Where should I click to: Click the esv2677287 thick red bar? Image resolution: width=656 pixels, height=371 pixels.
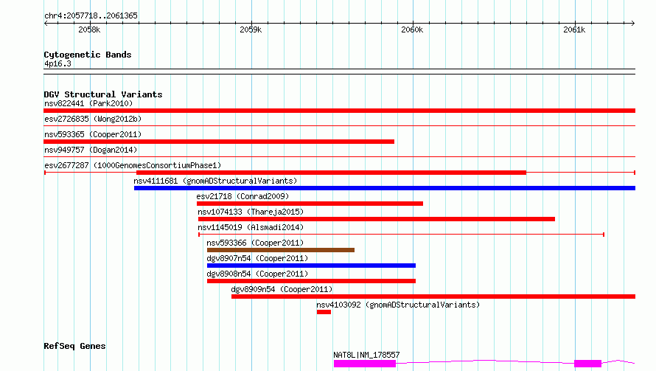pyautogui.click(x=332, y=173)
